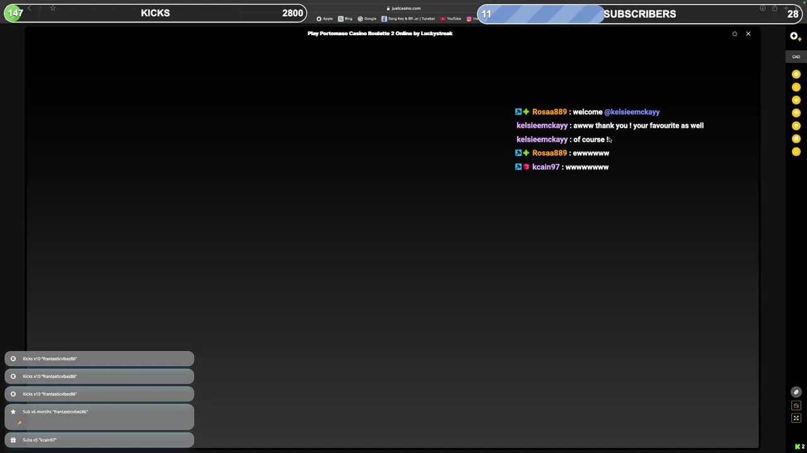Viewport: 807px width, 453px height.
Task: Open the yellow star sidebar icon
Action: click(x=796, y=100)
